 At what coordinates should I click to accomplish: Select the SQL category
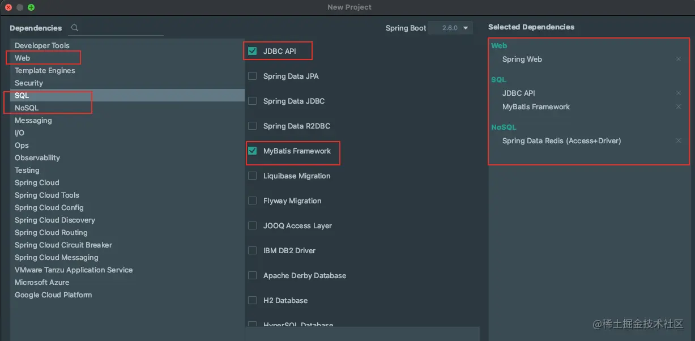tap(127, 95)
